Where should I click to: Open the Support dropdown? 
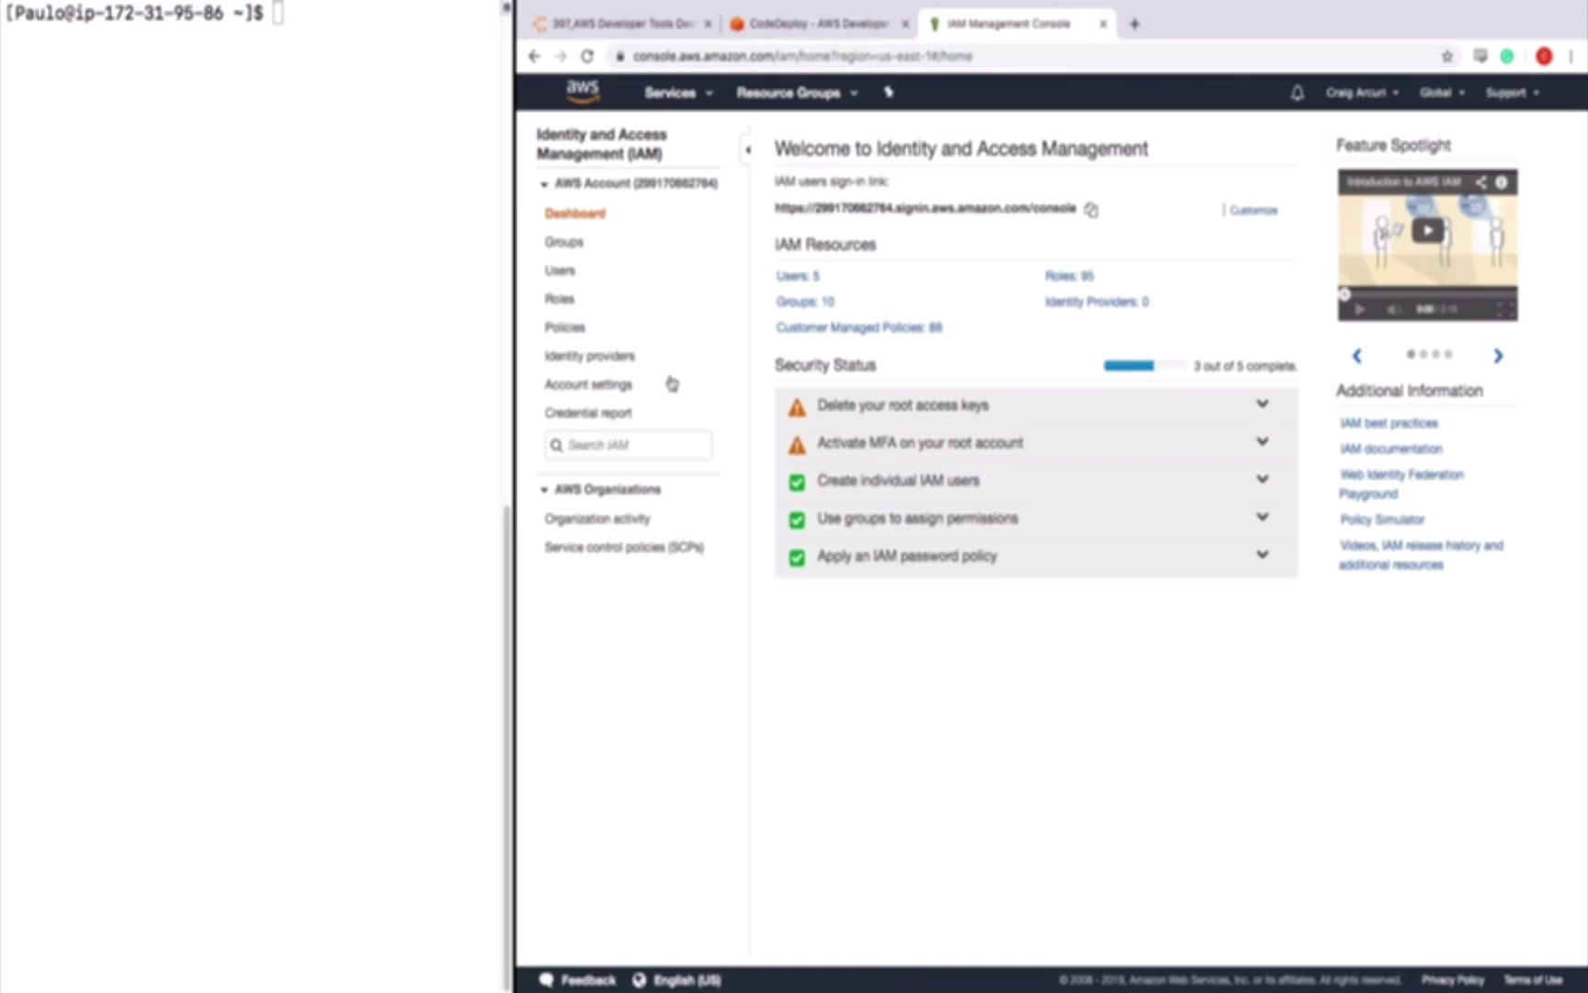1513,93
